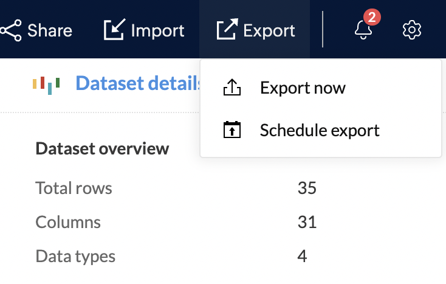446x284 pixels.
Task: Choose the Schedule export menu entry
Action: coord(320,130)
